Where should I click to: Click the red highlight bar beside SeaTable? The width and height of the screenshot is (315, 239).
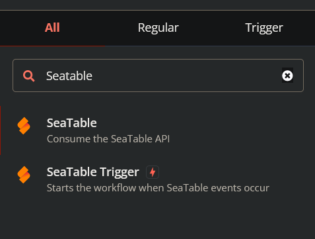(0, 130)
